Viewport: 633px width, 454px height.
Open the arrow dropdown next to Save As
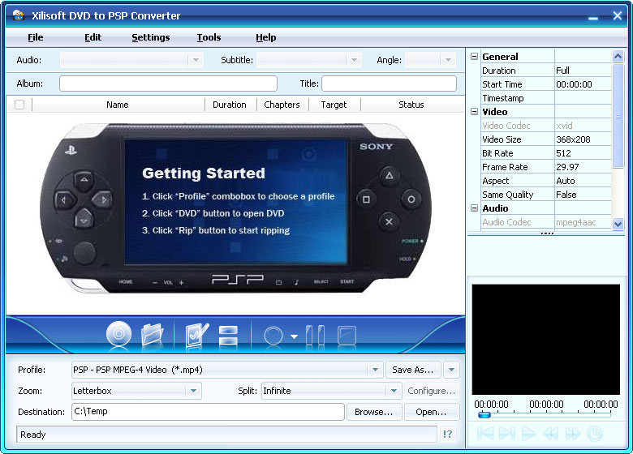(x=451, y=370)
